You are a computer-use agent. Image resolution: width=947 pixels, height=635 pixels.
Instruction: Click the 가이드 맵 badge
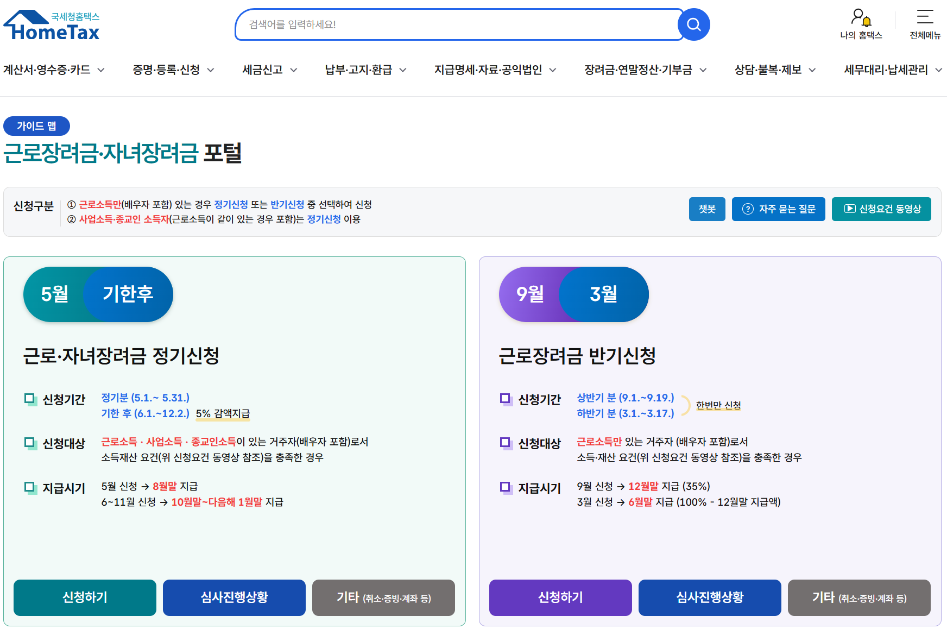pos(36,126)
